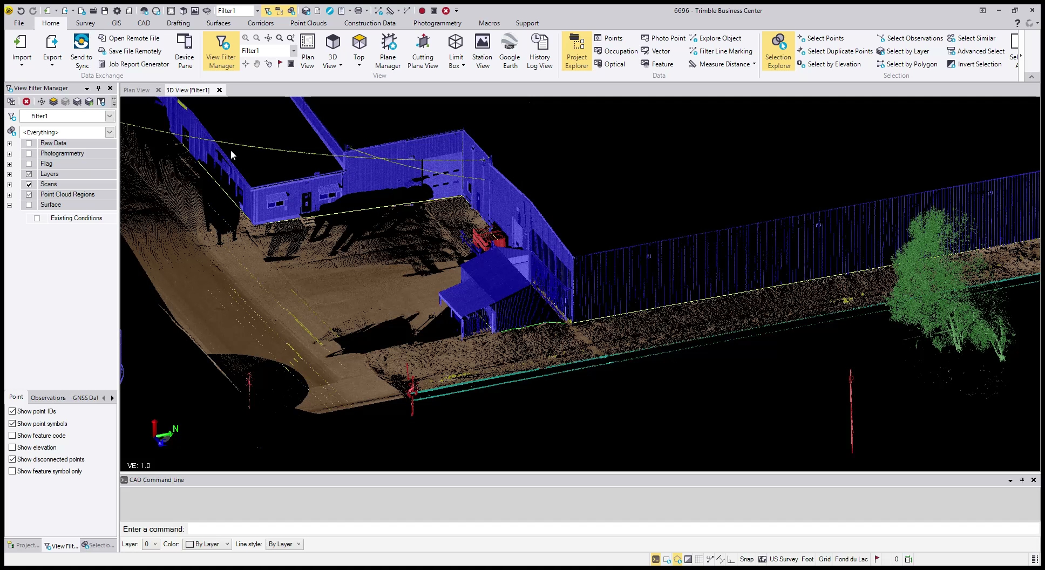Click in the Enter a command field
1045x570 pixels.
click(x=613, y=529)
